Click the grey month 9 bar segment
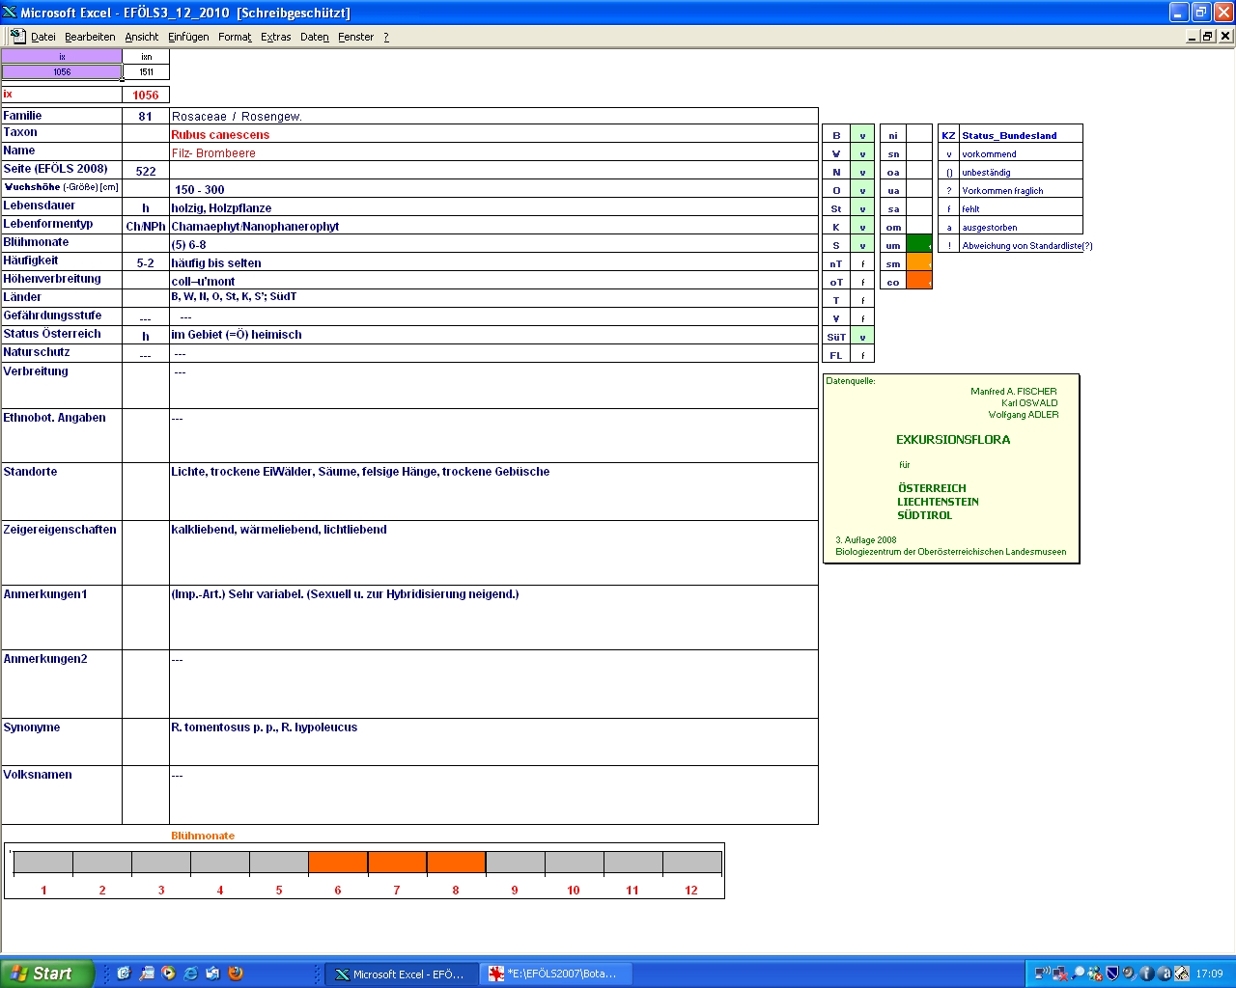 [x=515, y=863]
